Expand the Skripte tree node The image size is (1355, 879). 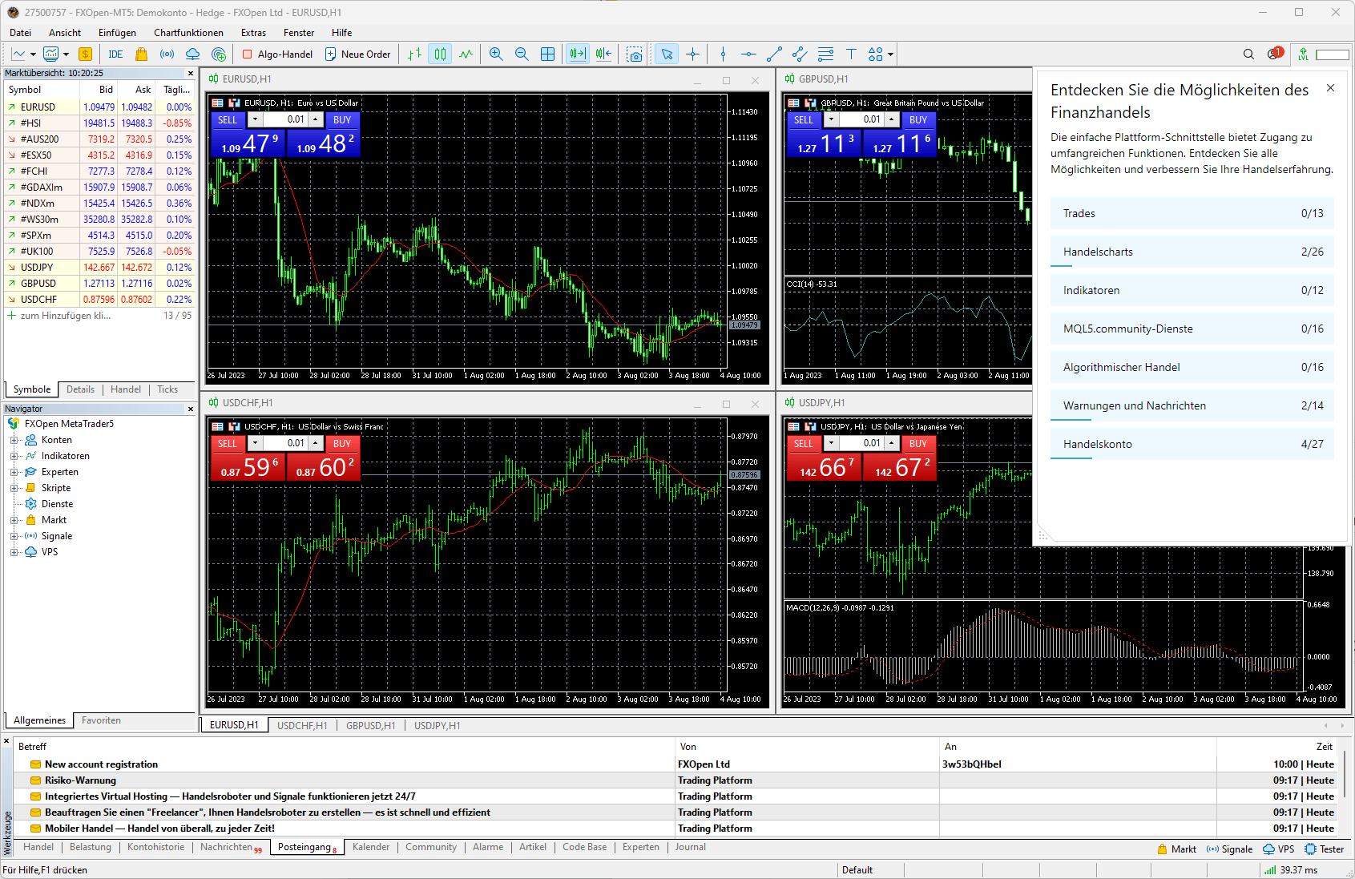14,488
